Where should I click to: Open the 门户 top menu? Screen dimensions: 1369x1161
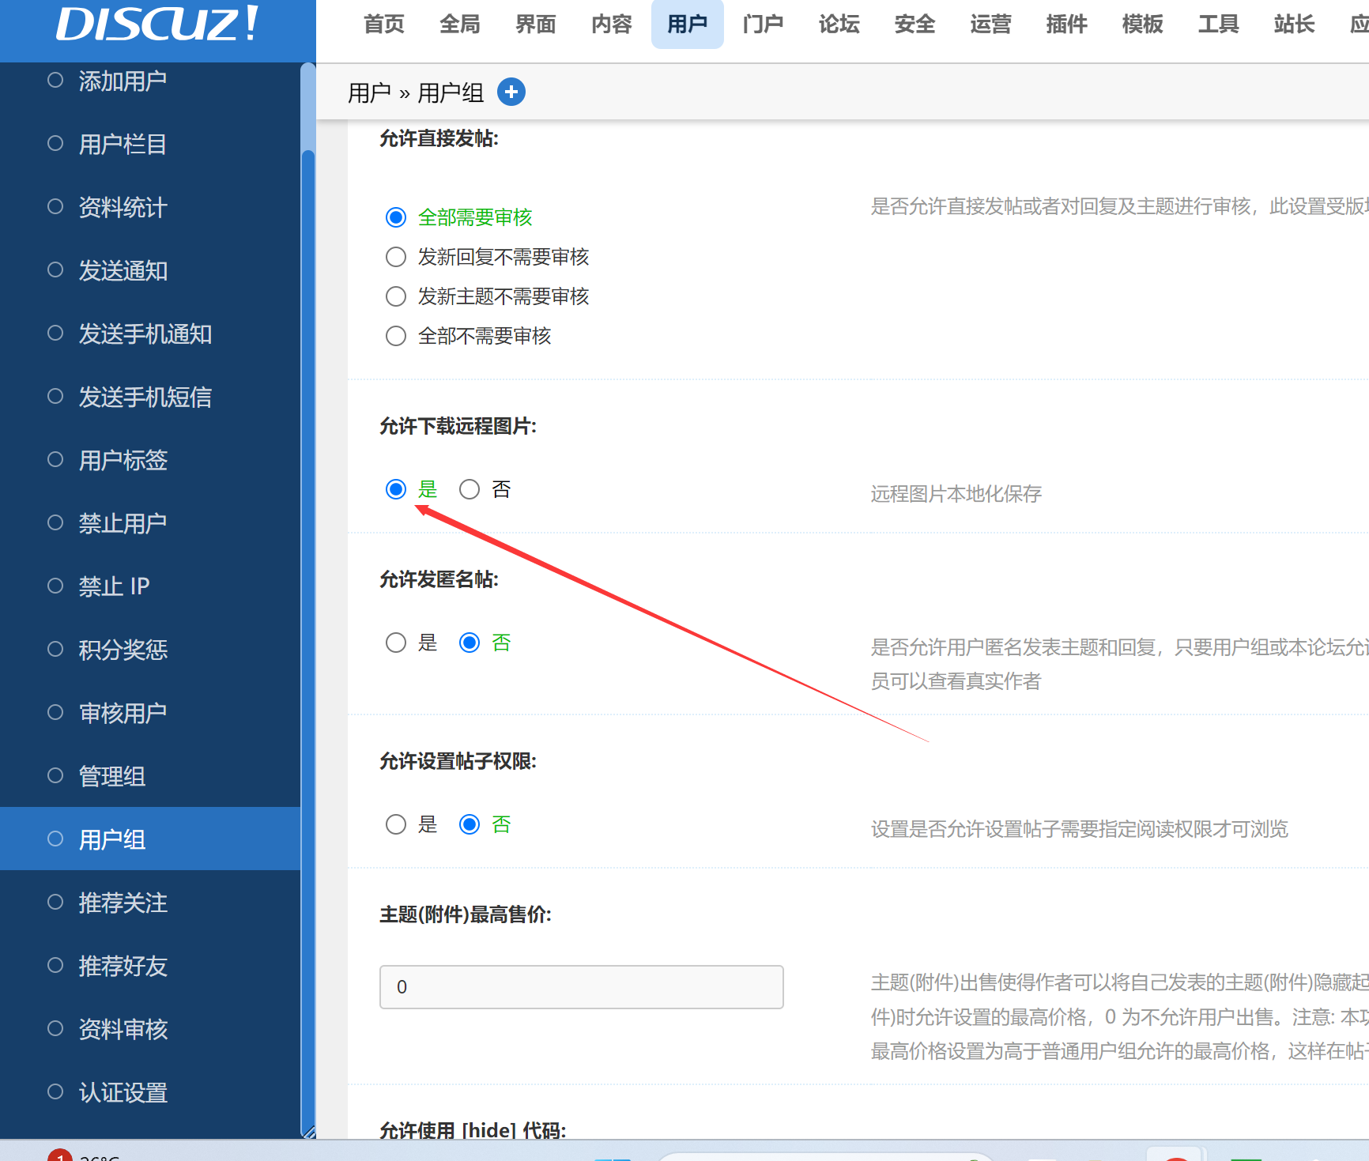pyautogui.click(x=764, y=25)
